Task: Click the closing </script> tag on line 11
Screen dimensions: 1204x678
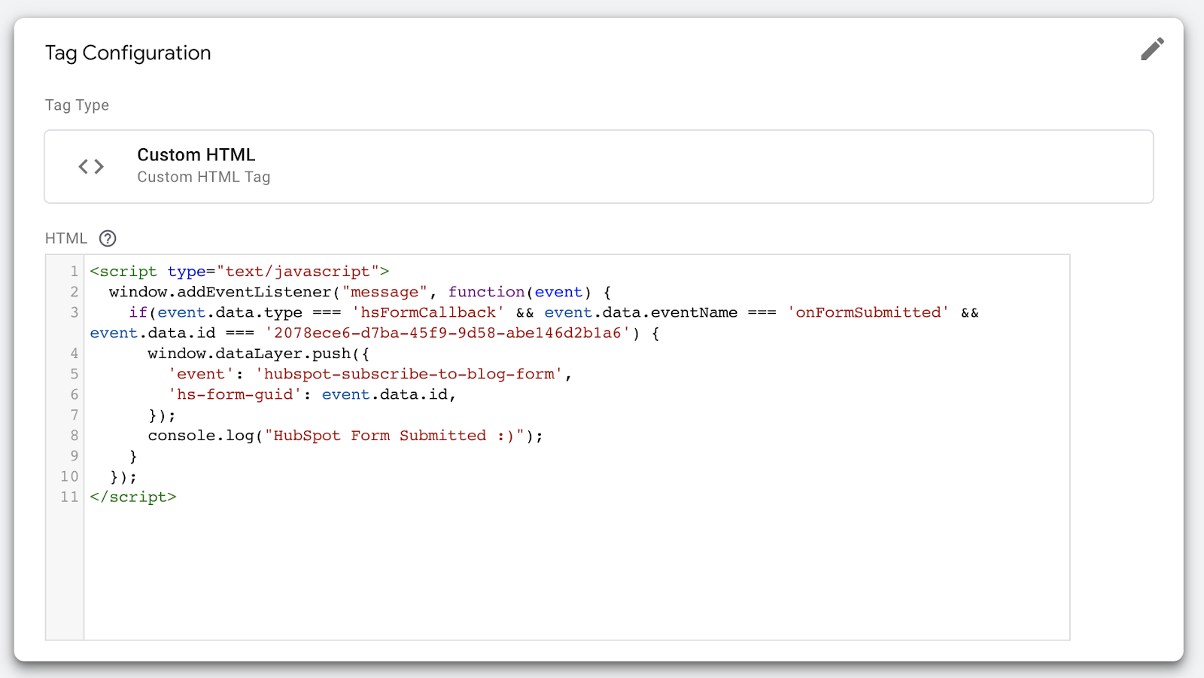Action: 133,497
